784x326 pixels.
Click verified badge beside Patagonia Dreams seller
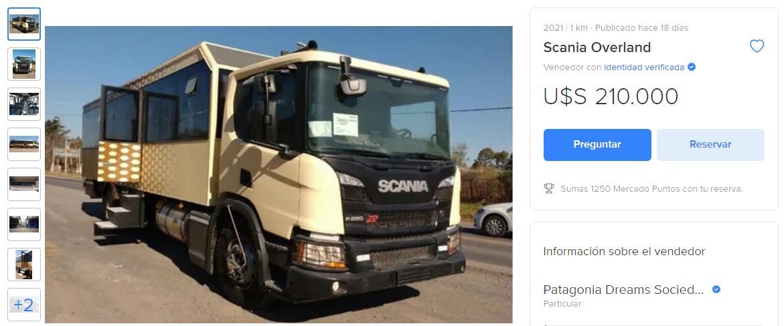(x=716, y=289)
